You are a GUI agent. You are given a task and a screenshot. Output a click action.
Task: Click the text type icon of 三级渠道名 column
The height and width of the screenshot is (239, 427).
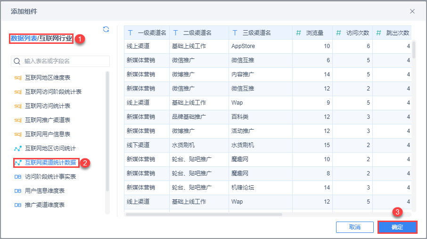pyautogui.click(x=235, y=33)
